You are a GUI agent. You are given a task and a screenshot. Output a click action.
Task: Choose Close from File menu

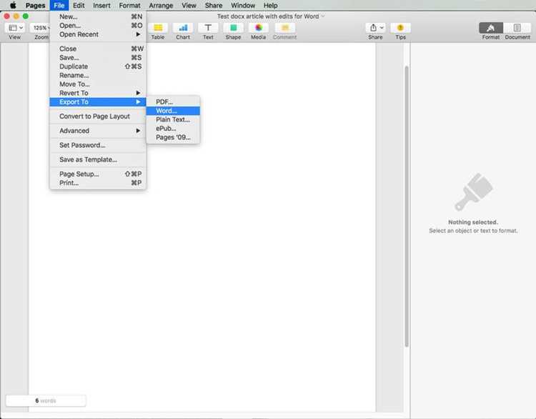[x=98, y=49]
